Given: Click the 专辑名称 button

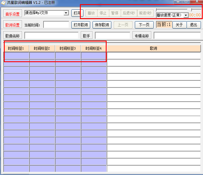Looking at the screenshot, I should coord(142,35).
